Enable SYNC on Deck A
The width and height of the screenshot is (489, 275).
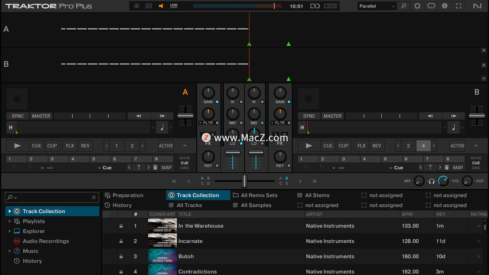(18, 116)
